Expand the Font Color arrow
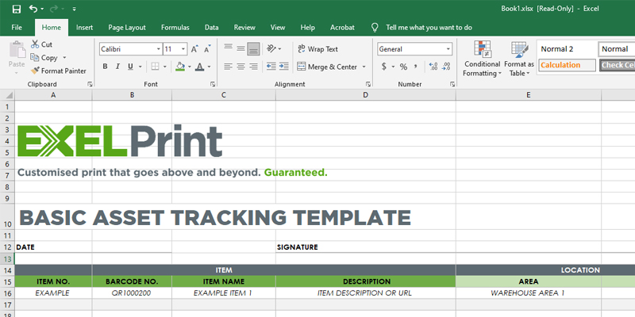The height and width of the screenshot is (317, 635). pyautogui.click(x=209, y=67)
